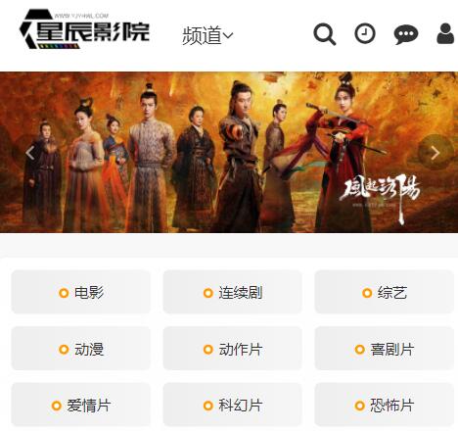Image resolution: width=458 pixels, height=431 pixels.
Task: Click the orange dot beside 综艺
Action: pyautogui.click(x=367, y=293)
